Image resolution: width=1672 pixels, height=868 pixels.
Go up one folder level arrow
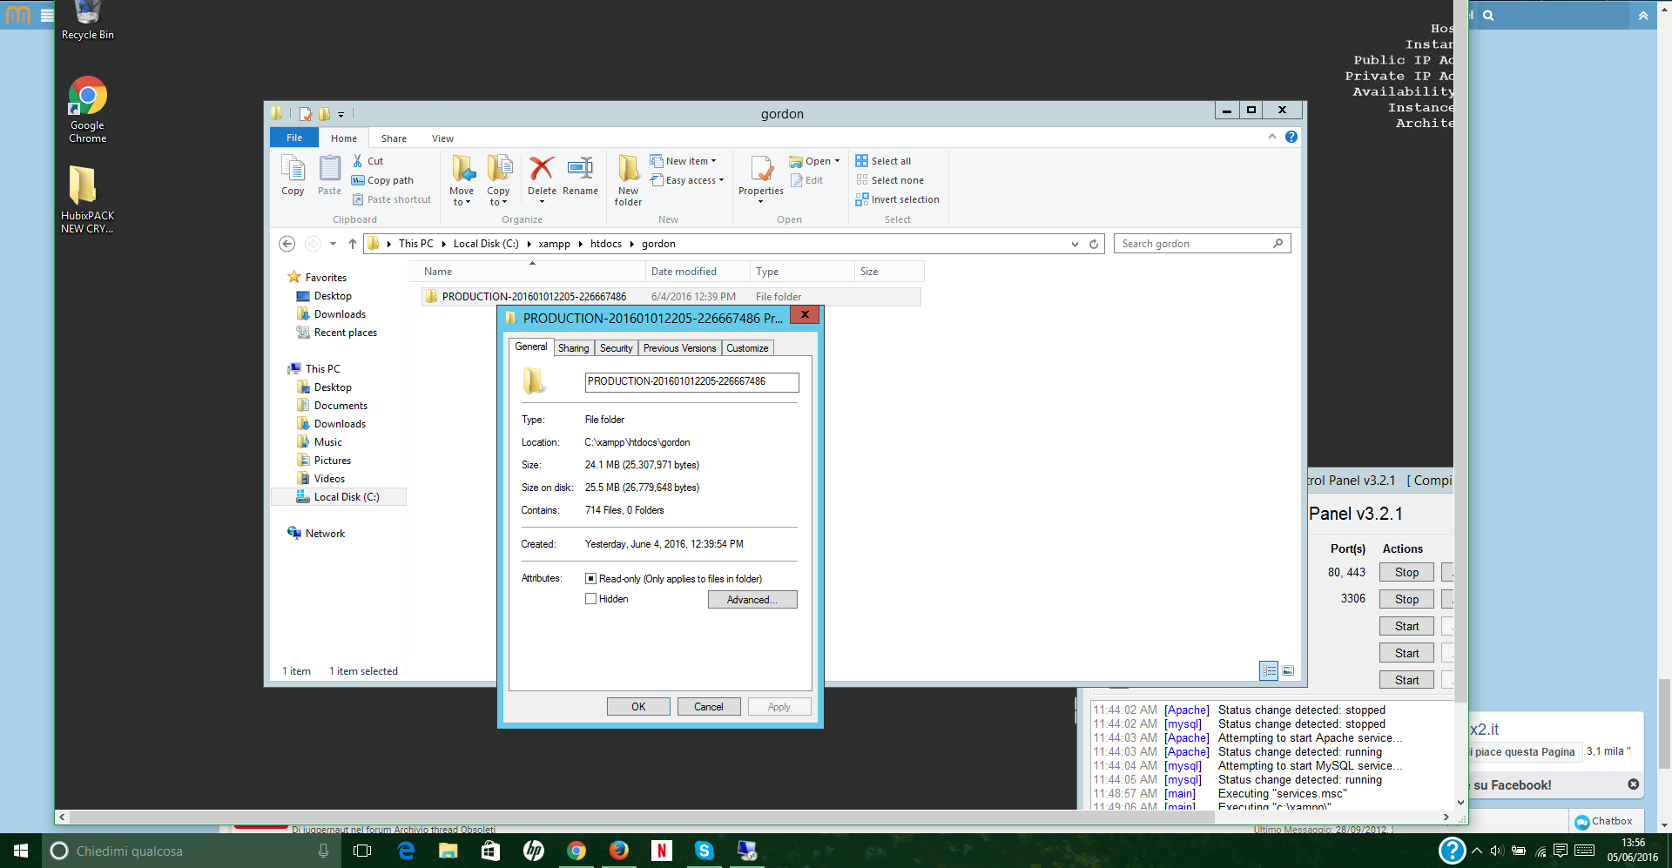pyautogui.click(x=352, y=244)
